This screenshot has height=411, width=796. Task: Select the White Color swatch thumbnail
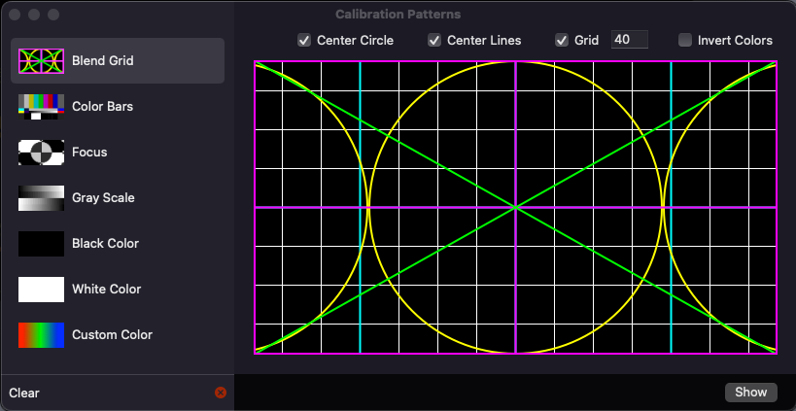tap(41, 290)
